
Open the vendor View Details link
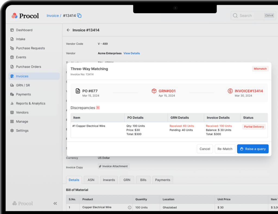pyautogui.click(x=132, y=53)
